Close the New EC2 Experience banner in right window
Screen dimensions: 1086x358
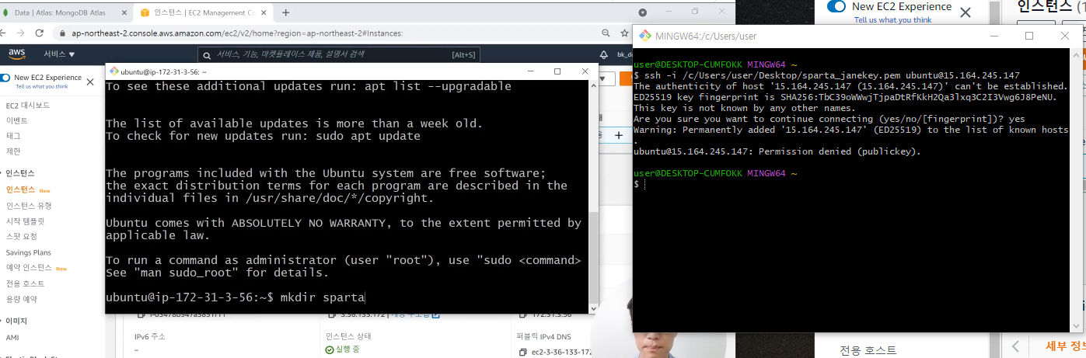point(966,12)
